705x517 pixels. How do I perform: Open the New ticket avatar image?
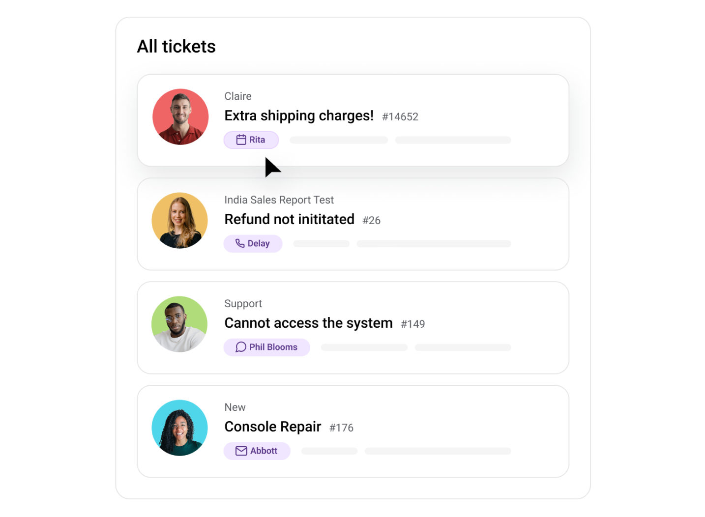pos(180,428)
